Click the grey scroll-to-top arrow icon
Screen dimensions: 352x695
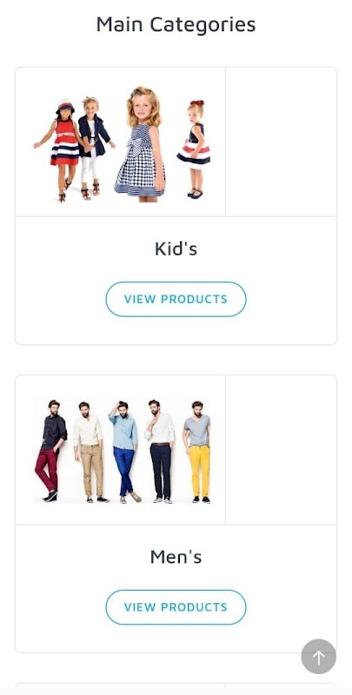click(x=318, y=656)
